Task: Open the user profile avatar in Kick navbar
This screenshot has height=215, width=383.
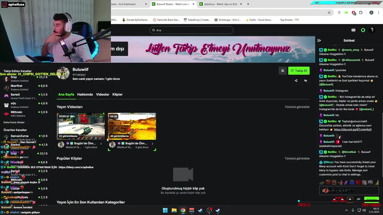Action: (x=372, y=30)
